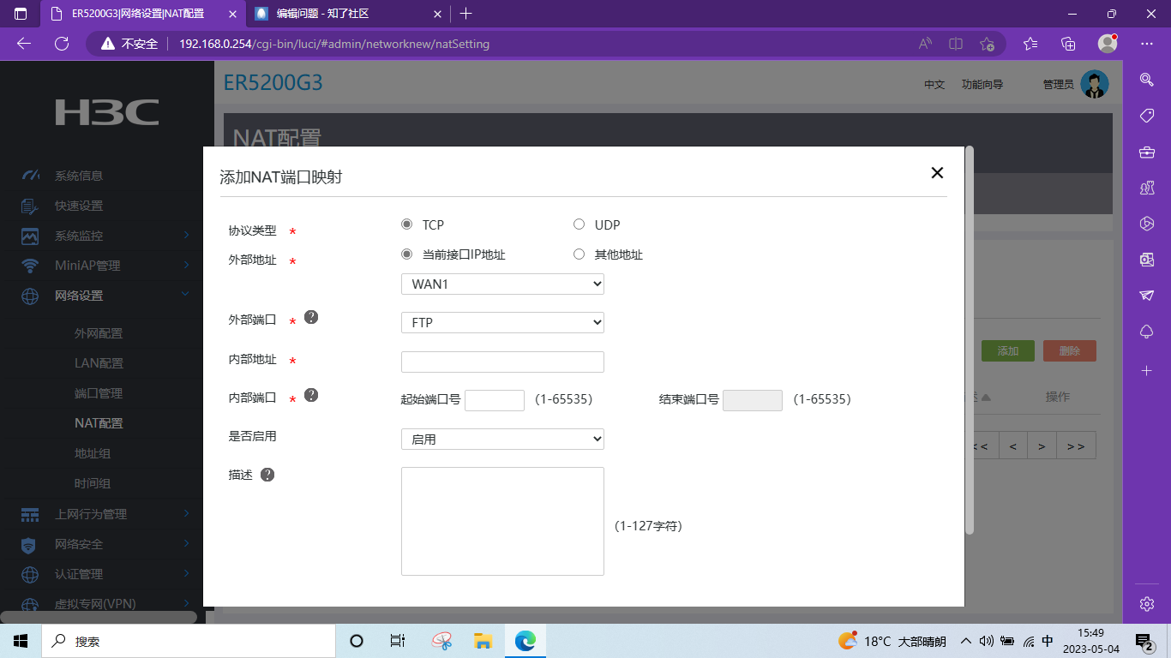The height and width of the screenshot is (658, 1171).
Task: Add this page to favorites
Action: 987,44
